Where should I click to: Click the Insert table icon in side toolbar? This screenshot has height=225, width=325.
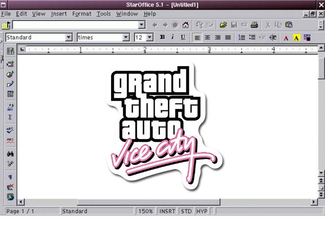coord(10,51)
